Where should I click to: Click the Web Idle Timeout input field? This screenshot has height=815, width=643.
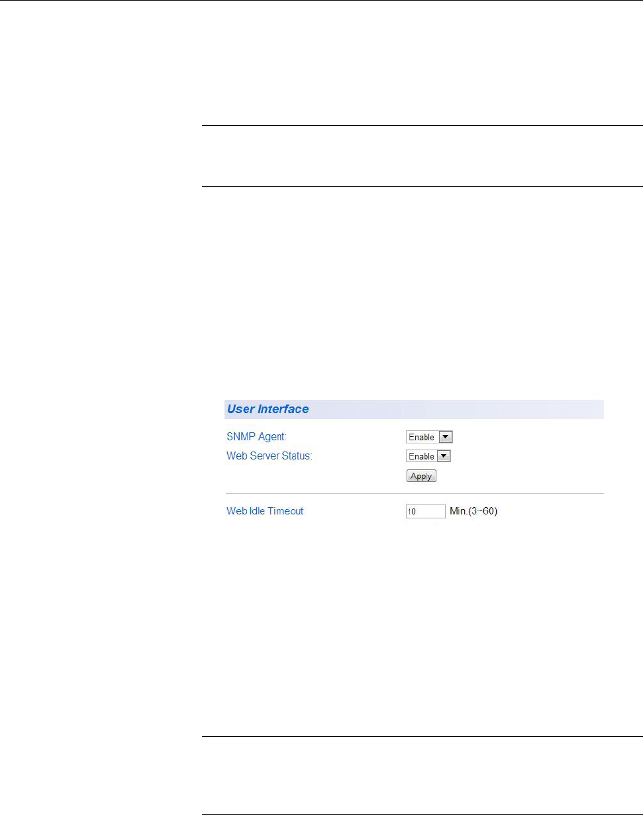pyautogui.click(x=426, y=511)
